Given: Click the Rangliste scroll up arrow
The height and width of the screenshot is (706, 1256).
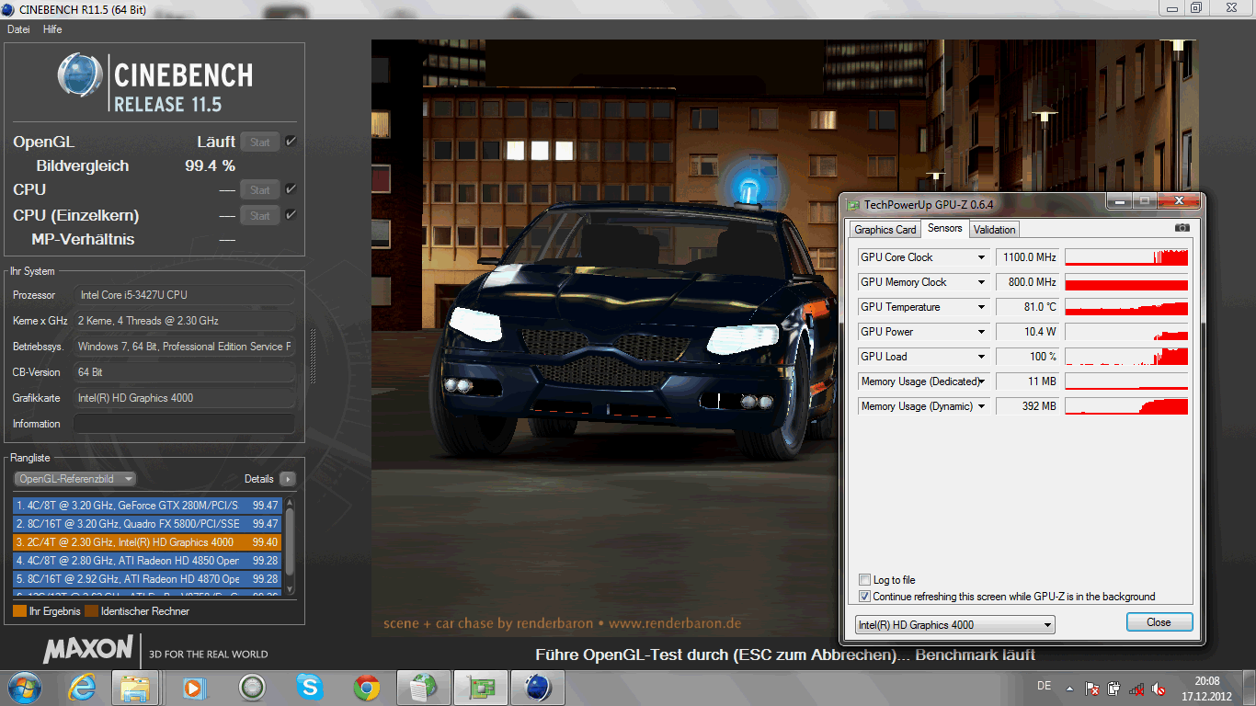Looking at the screenshot, I should pyautogui.click(x=290, y=503).
